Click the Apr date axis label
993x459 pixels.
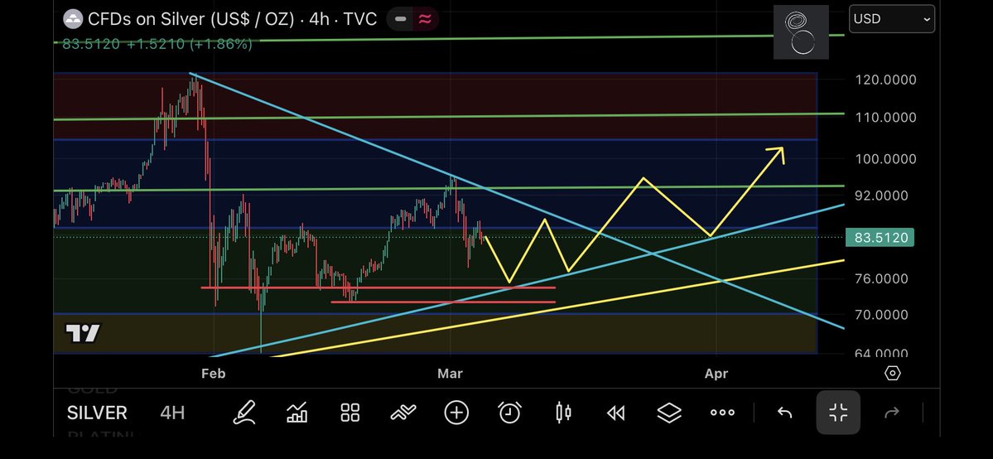tap(716, 374)
